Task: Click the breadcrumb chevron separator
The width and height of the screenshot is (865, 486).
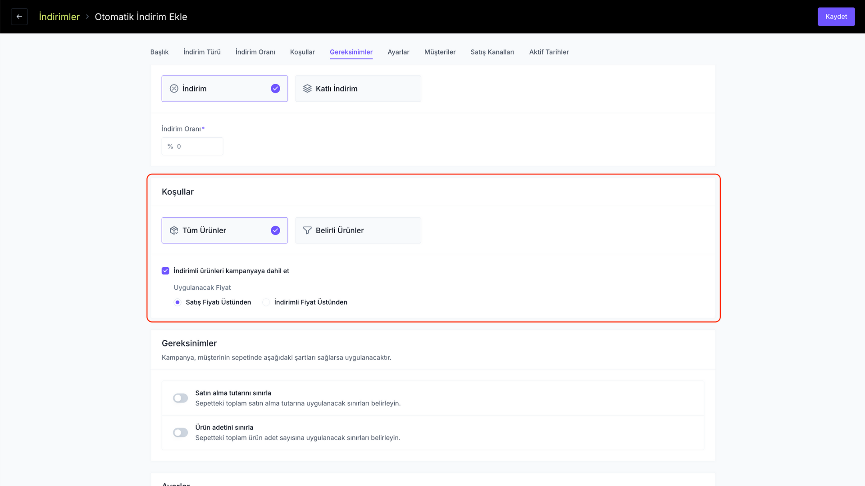Action: coord(87,17)
